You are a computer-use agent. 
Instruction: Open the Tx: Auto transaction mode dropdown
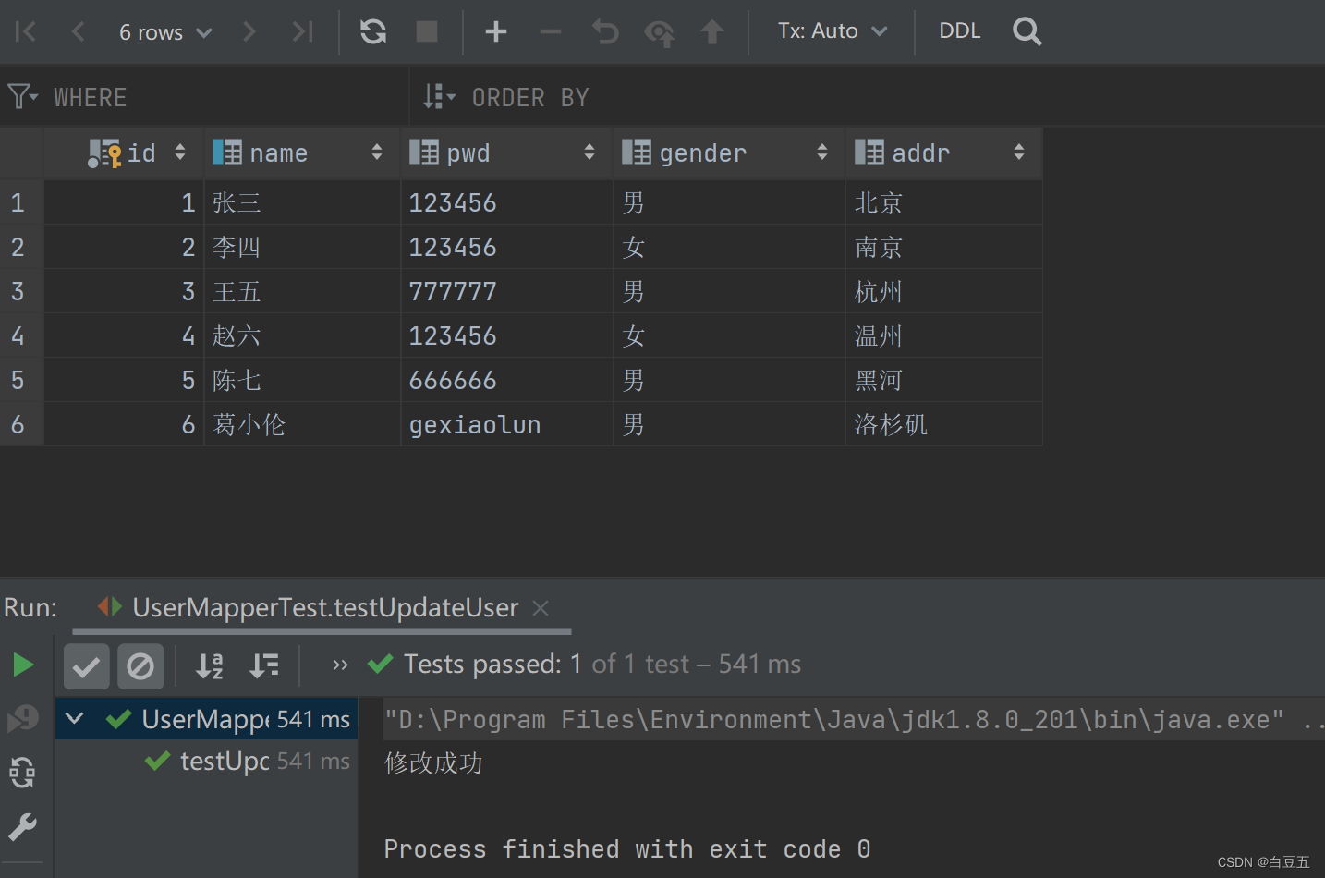[832, 31]
